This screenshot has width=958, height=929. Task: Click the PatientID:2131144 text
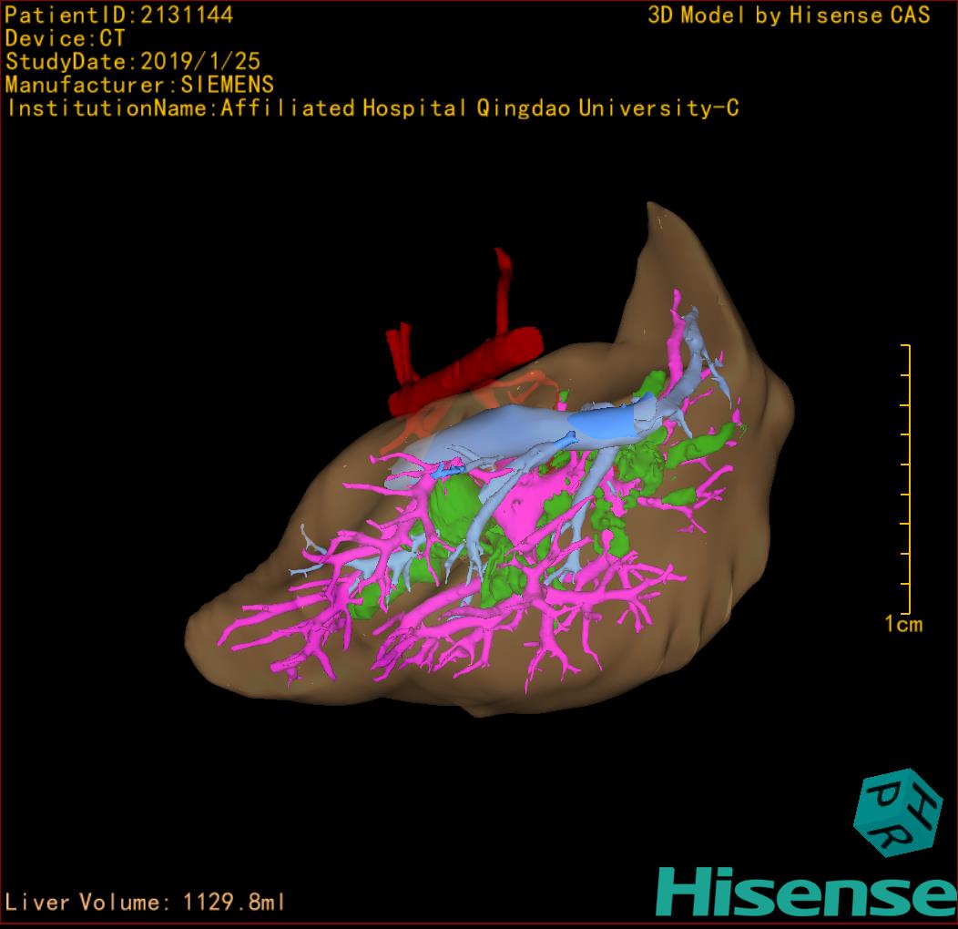click(119, 15)
